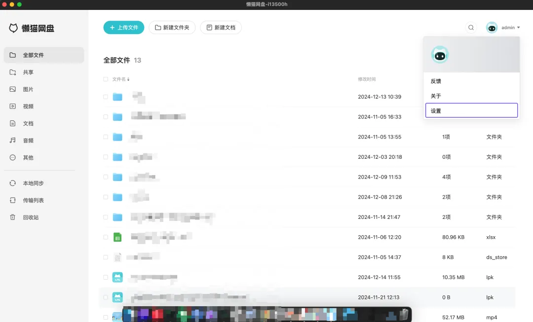This screenshot has width=533, height=322.
Task: Click the 视频 play icon in sidebar
Action: (x=12, y=107)
